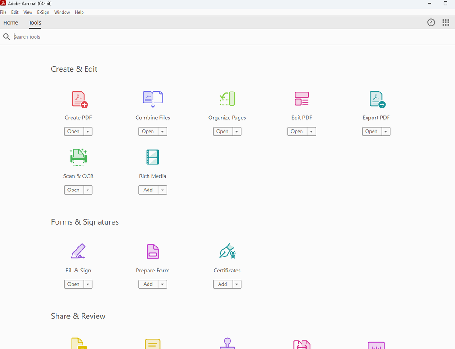Click the Export PDF icon
The image size is (455, 349).
click(x=377, y=99)
